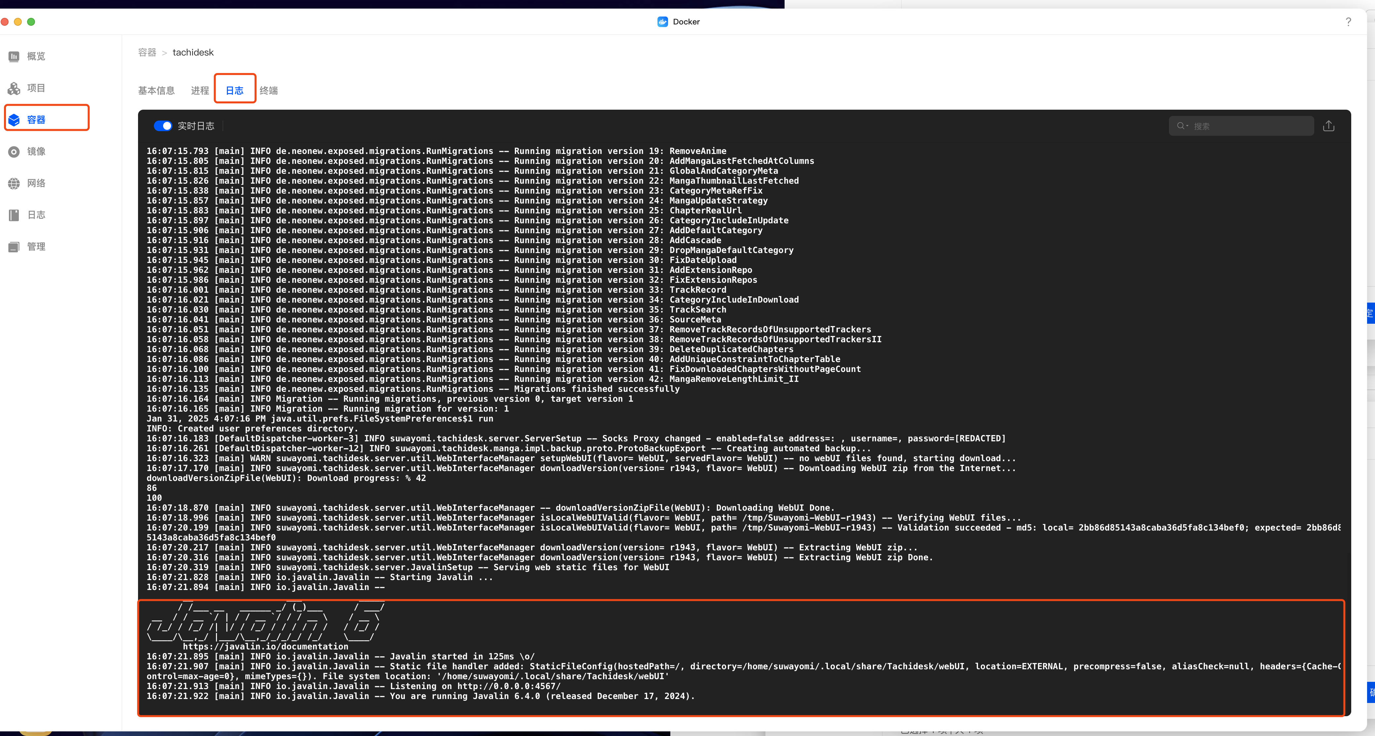Click the 容器 breadcrumb link

point(147,52)
